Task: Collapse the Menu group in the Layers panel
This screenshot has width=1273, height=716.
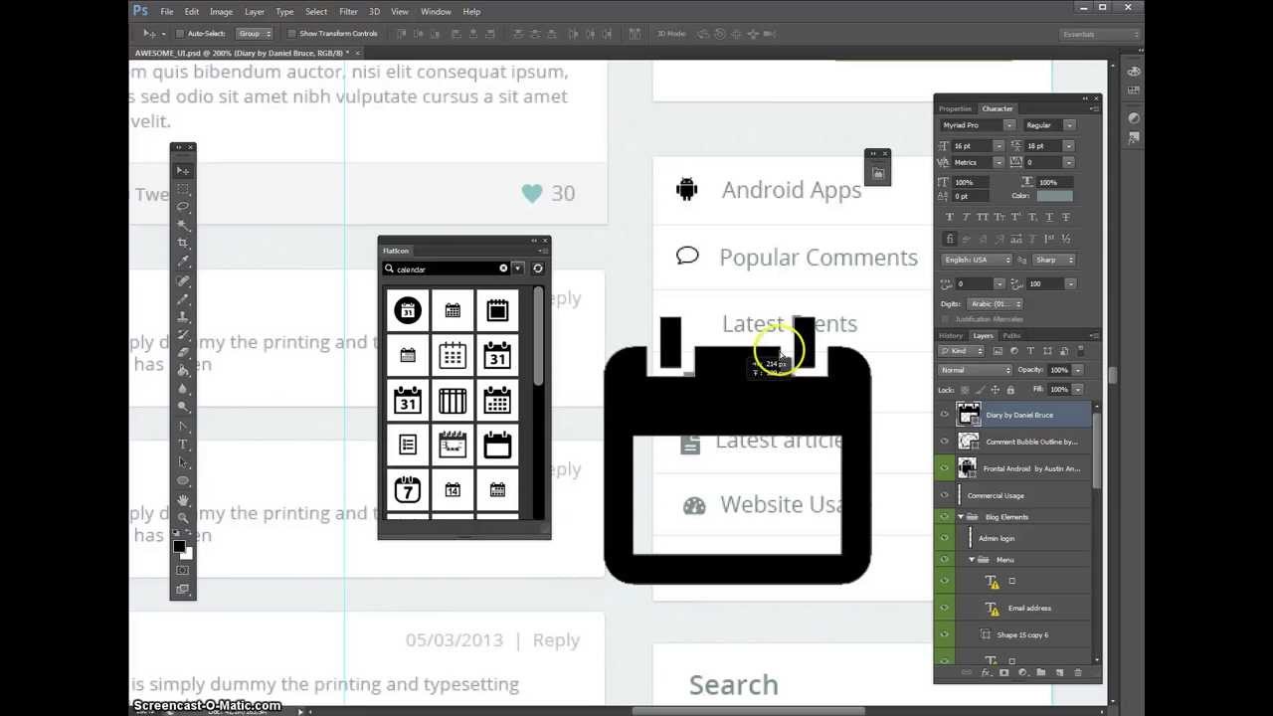Action: [972, 559]
